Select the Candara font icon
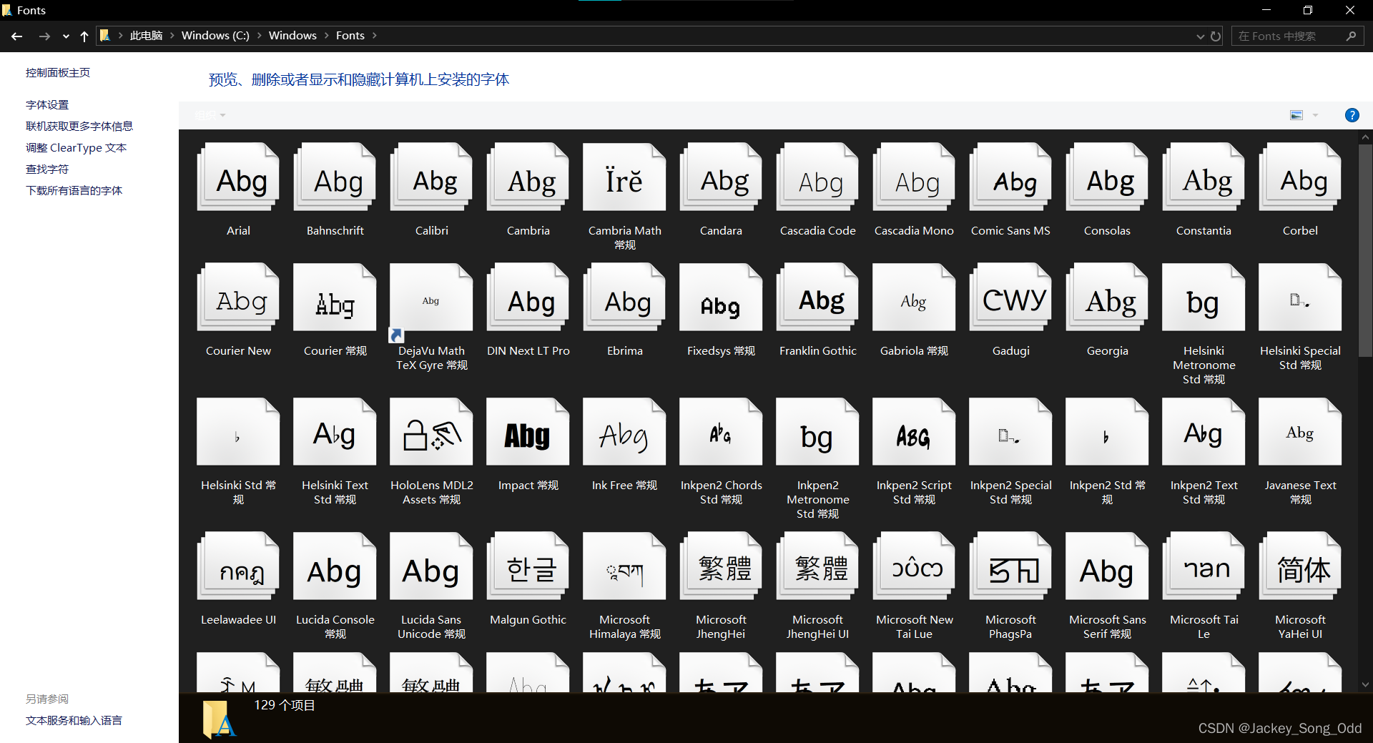The width and height of the screenshot is (1373, 743). click(x=721, y=177)
